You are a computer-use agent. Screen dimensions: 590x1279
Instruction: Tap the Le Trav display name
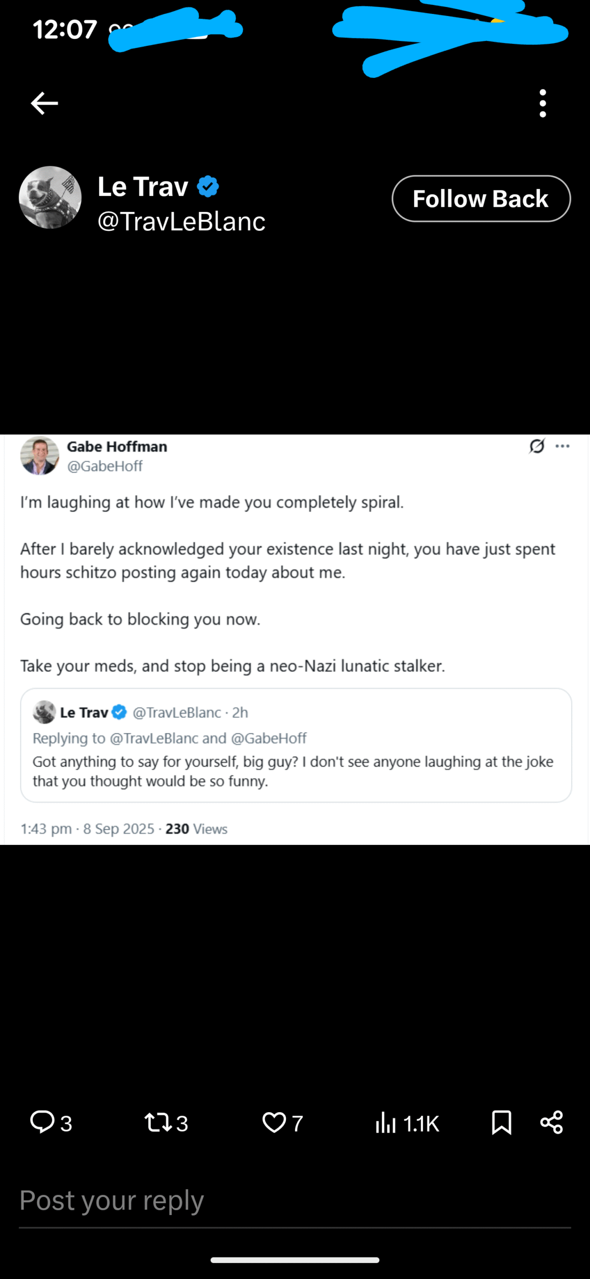(x=143, y=186)
